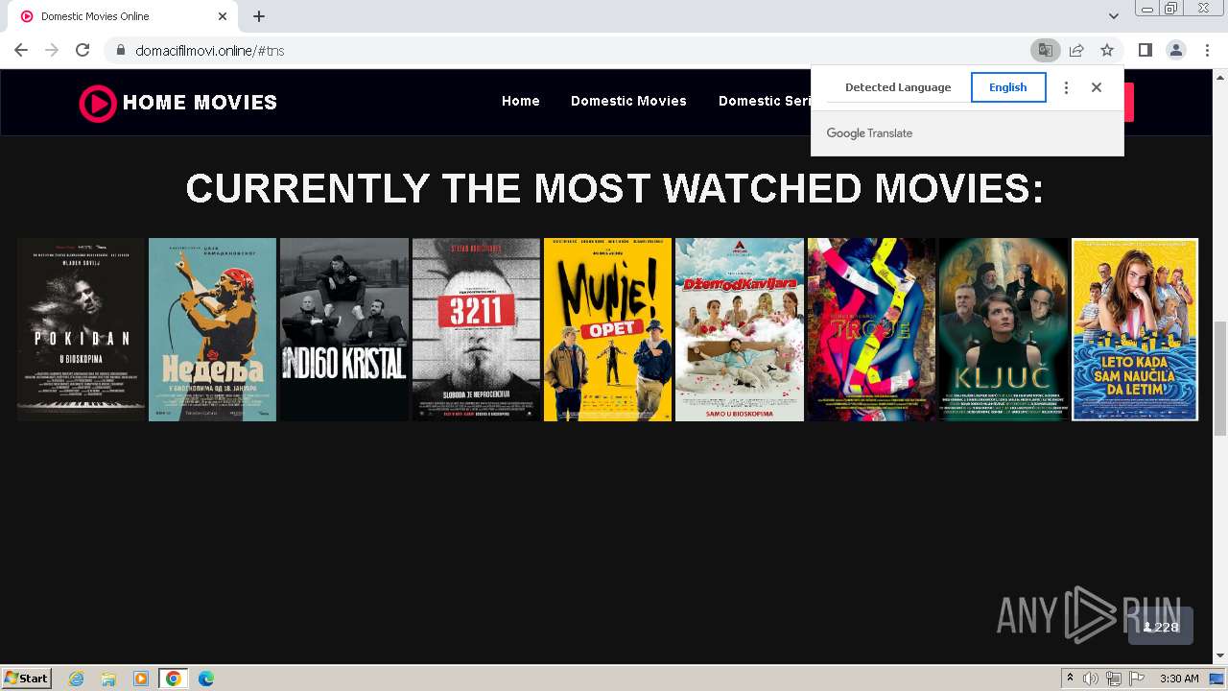Screen dimensions: 1228x691
Task: Click the browser forward arrow
Action: pos(52,50)
